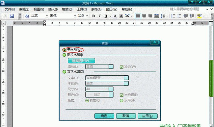Image resolution: width=214 pixels, height=127 pixels.
Task: Choose the Diagonal layout option
Action: tap(87, 101)
